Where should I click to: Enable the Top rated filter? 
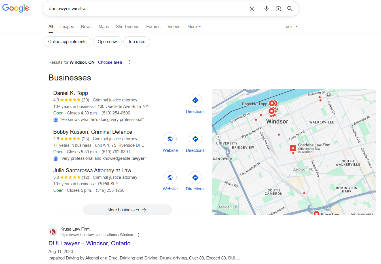[137, 42]
